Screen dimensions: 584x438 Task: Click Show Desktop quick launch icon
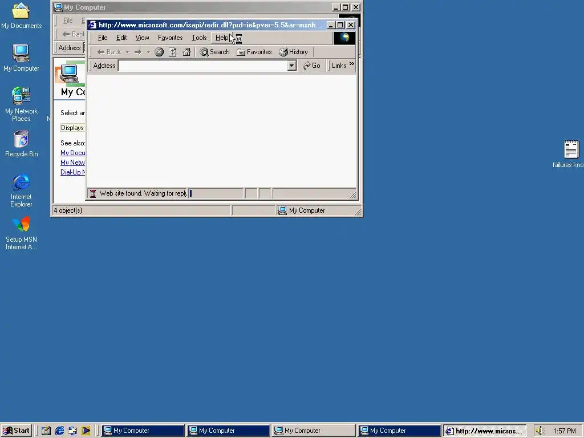point(46,431)
